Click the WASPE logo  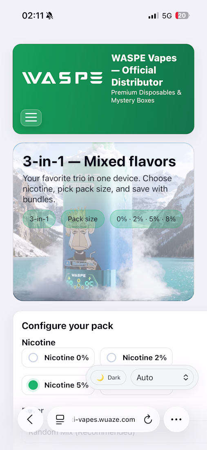pos(62,78)
